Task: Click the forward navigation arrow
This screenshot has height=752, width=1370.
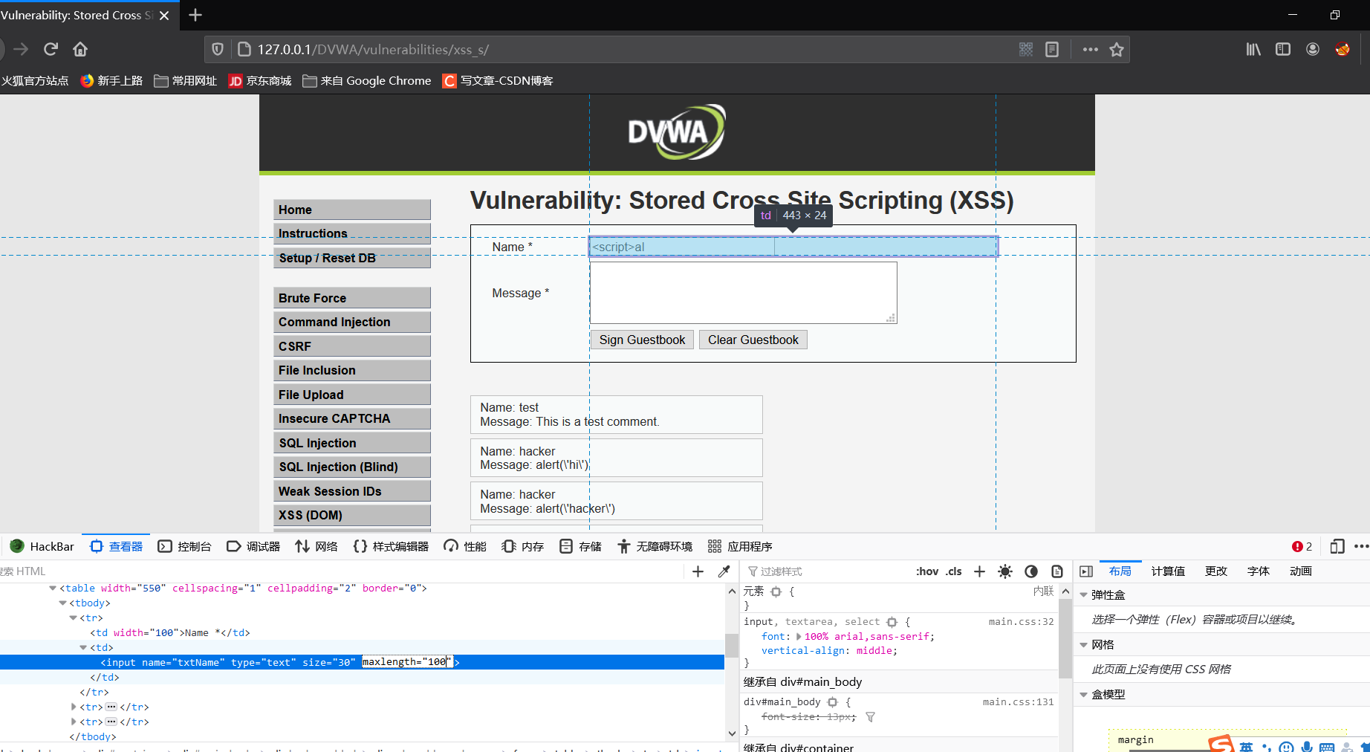Action: tap(21, 49)
